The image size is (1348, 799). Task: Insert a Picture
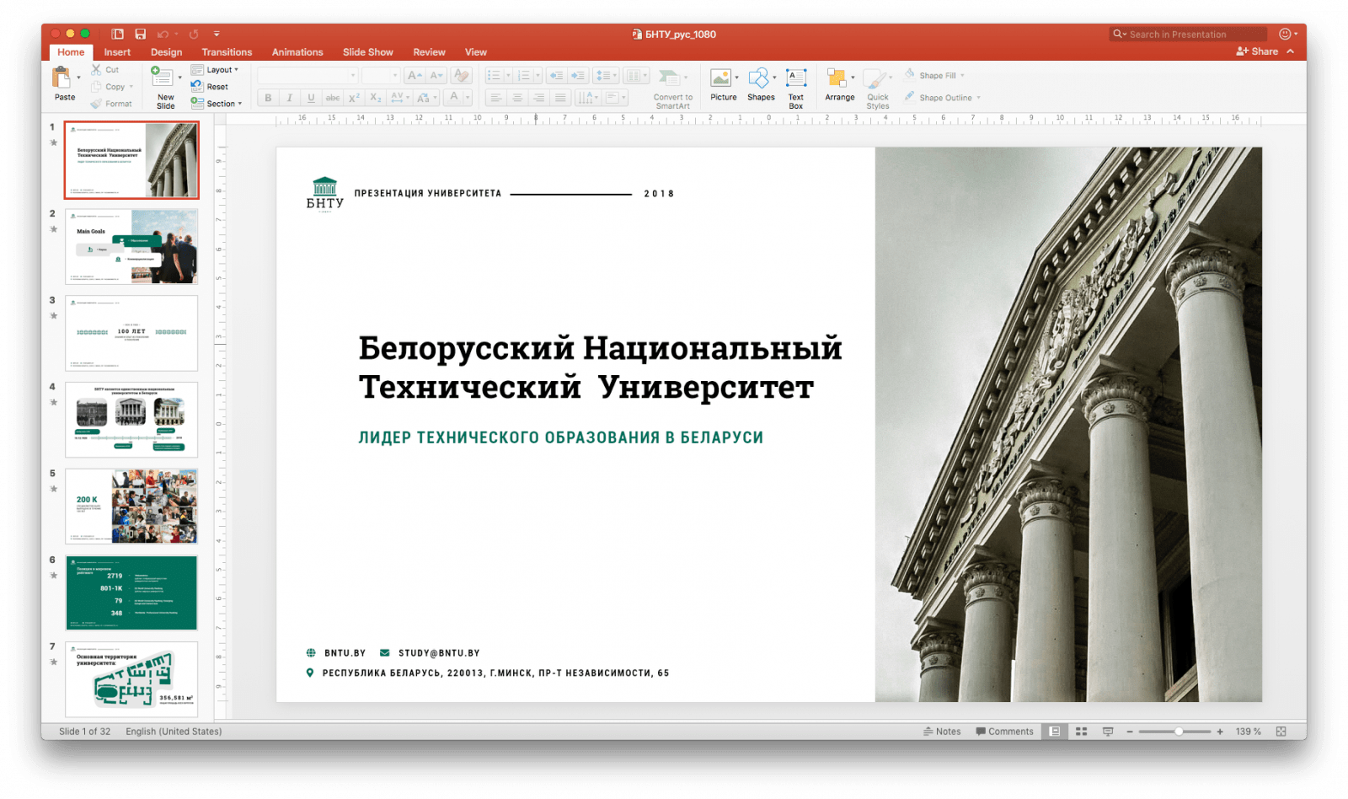(x=723, y=84)
